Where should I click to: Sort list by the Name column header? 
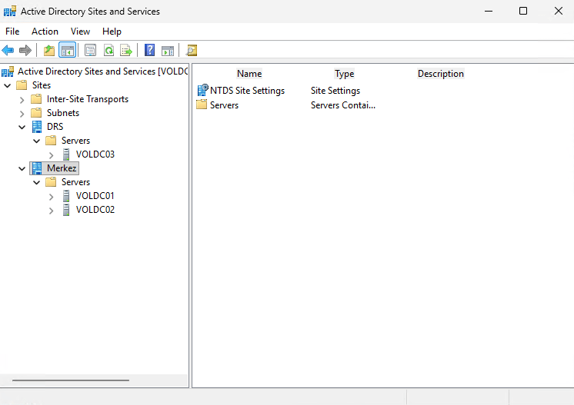click(249, 74)
